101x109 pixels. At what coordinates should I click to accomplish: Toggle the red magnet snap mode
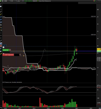(1, 46)
